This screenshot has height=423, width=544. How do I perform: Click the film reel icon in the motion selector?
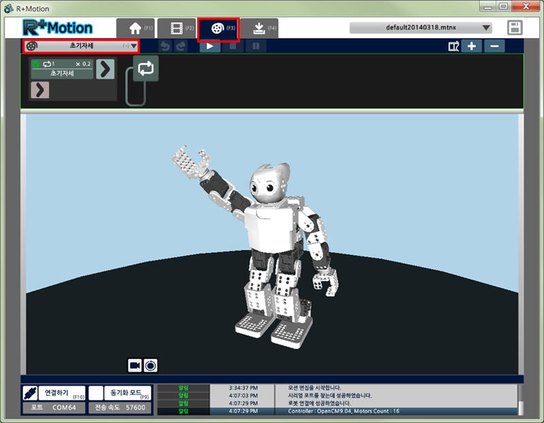31,46
